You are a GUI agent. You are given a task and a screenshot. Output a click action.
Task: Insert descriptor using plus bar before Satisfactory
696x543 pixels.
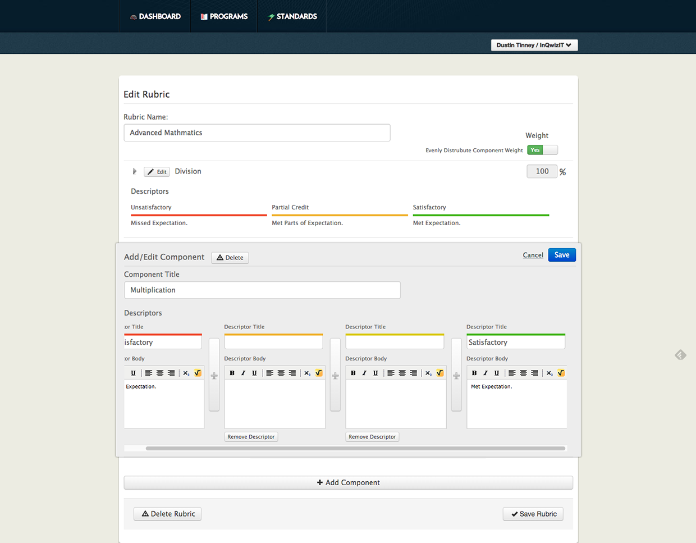coord(456,375)
